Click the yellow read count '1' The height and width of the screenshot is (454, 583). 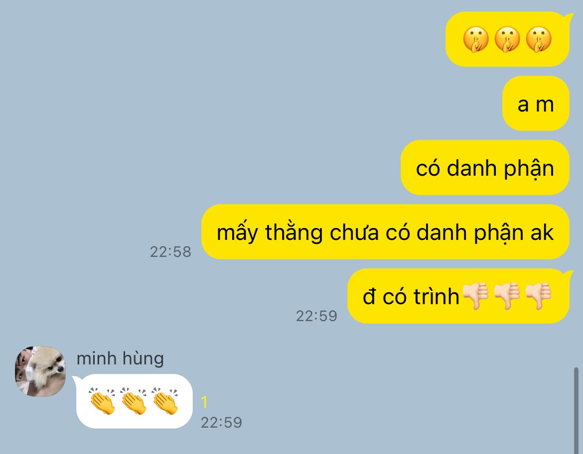pos(204,402)
